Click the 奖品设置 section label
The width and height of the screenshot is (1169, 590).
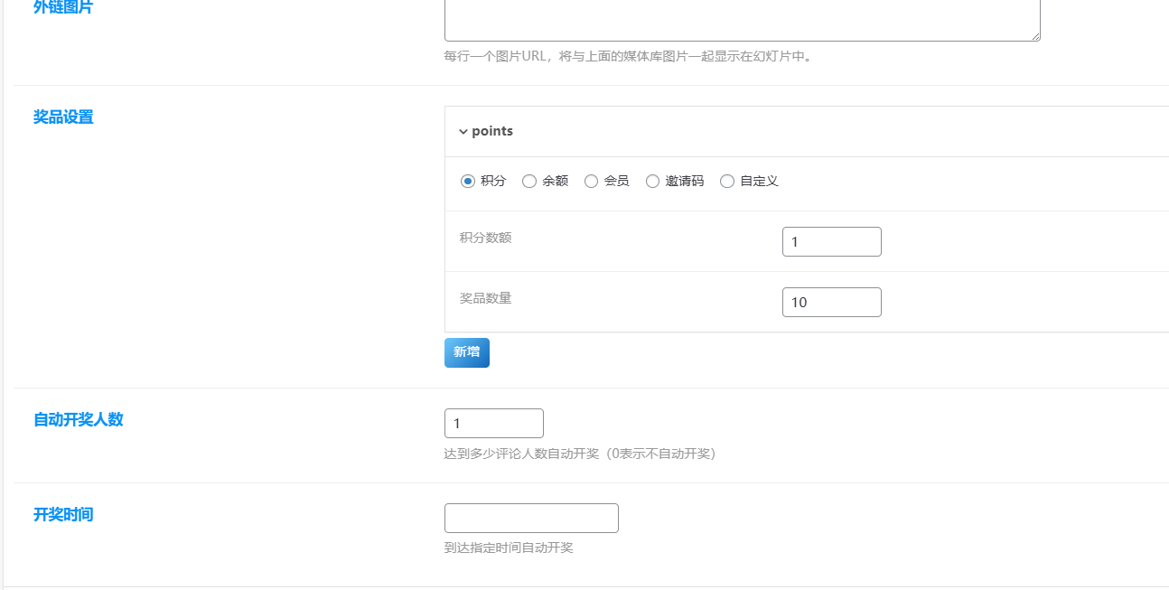(x=63, y=117)
